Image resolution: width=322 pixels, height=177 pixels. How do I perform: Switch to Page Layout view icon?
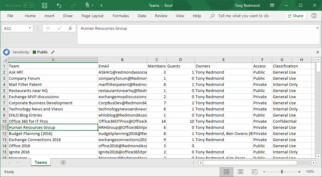[x=241, y=172]
